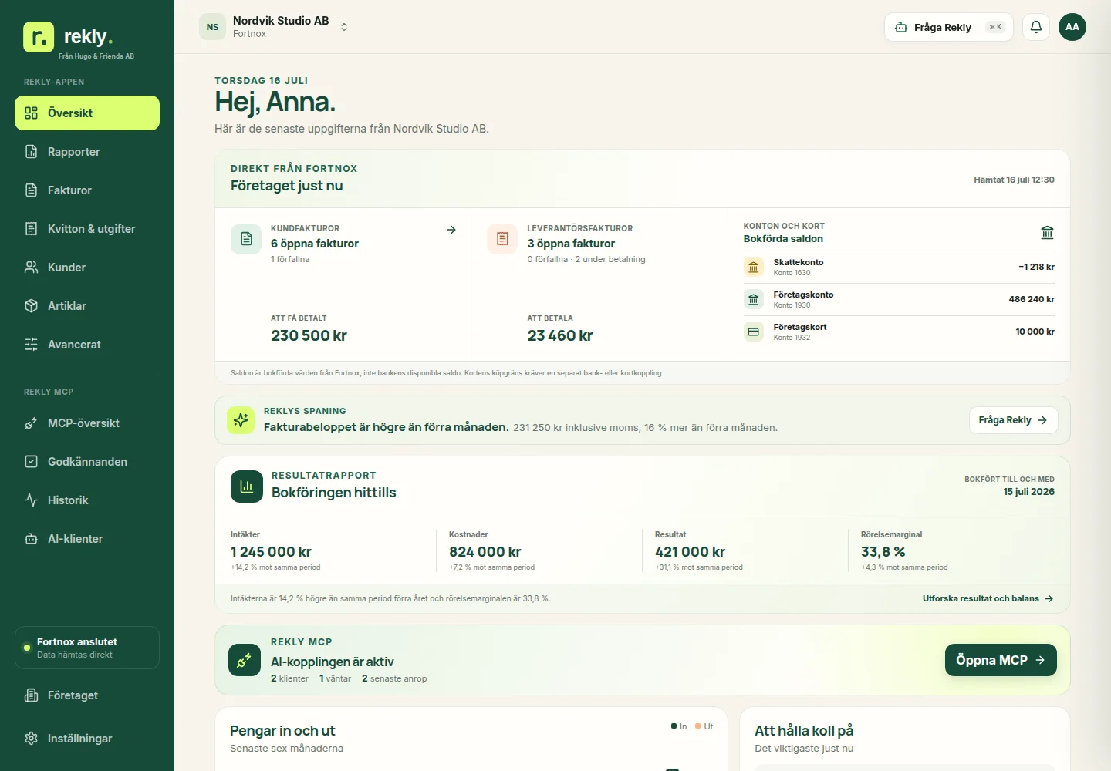Click the rekly logo icon
The width and height of the screenshot is (1111, 771).
click(x=39, y=37)
